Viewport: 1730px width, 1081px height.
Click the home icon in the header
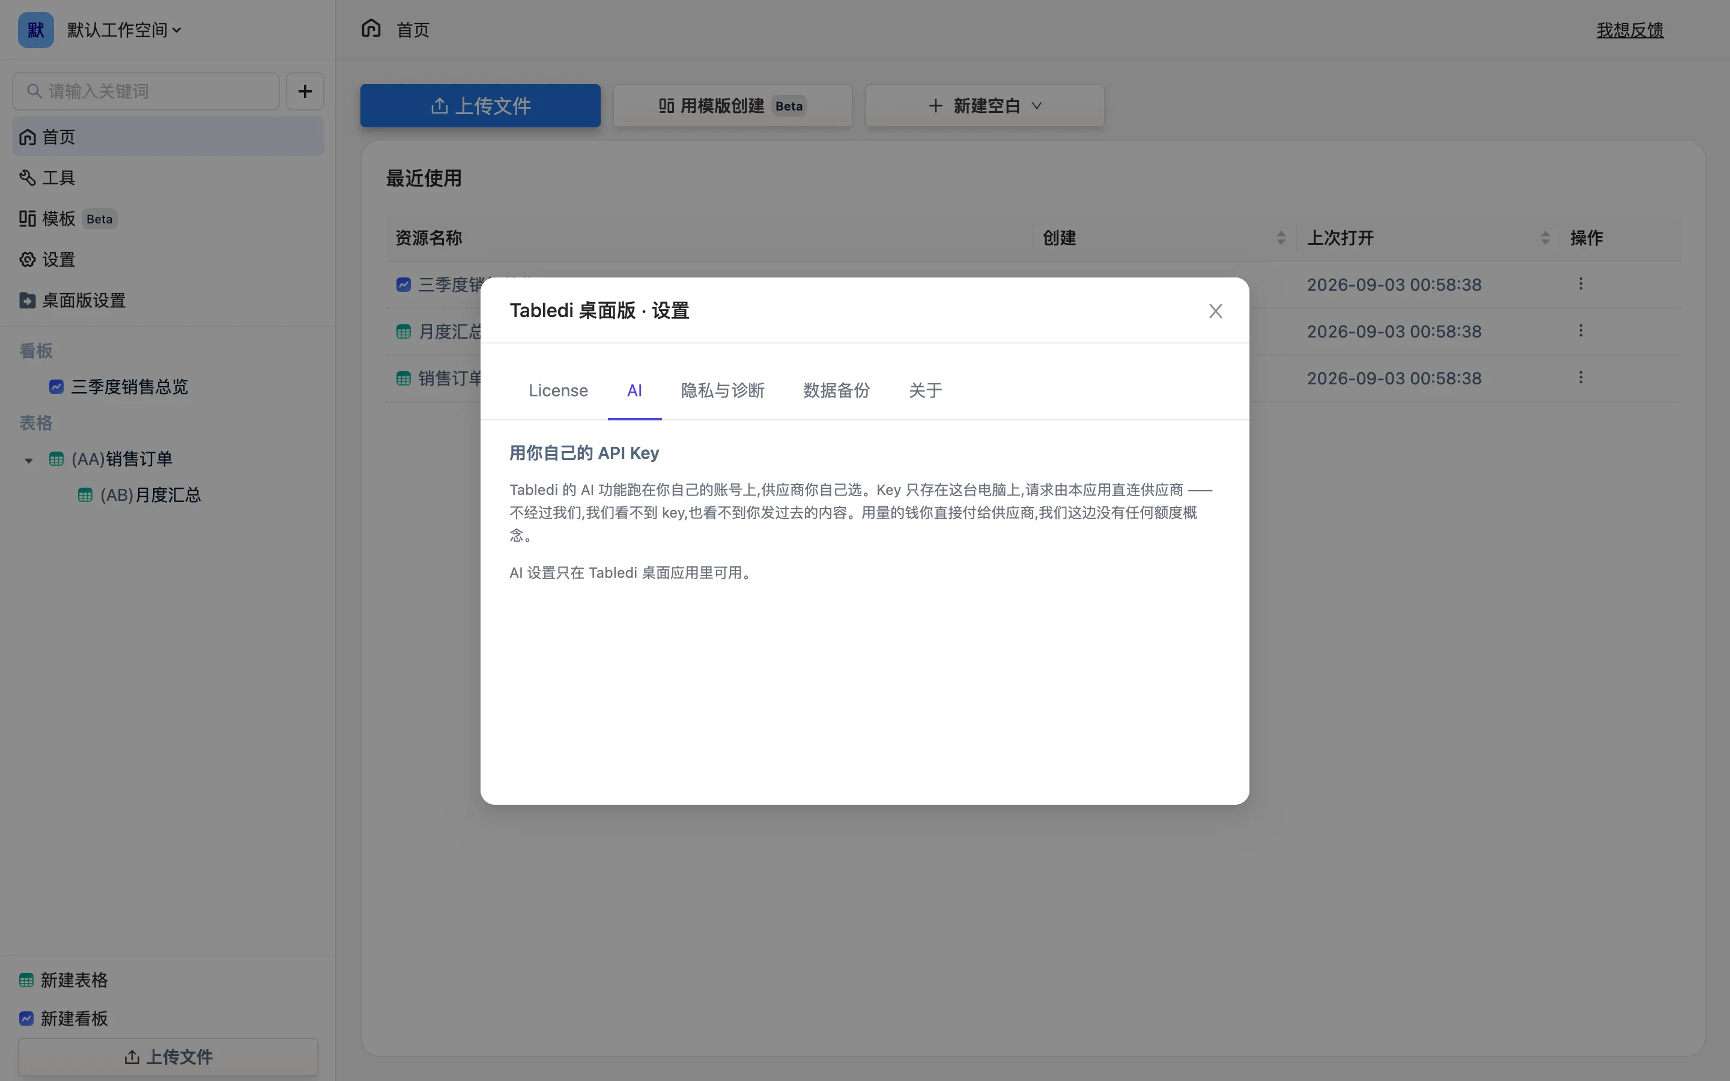(x=371, y=29)
